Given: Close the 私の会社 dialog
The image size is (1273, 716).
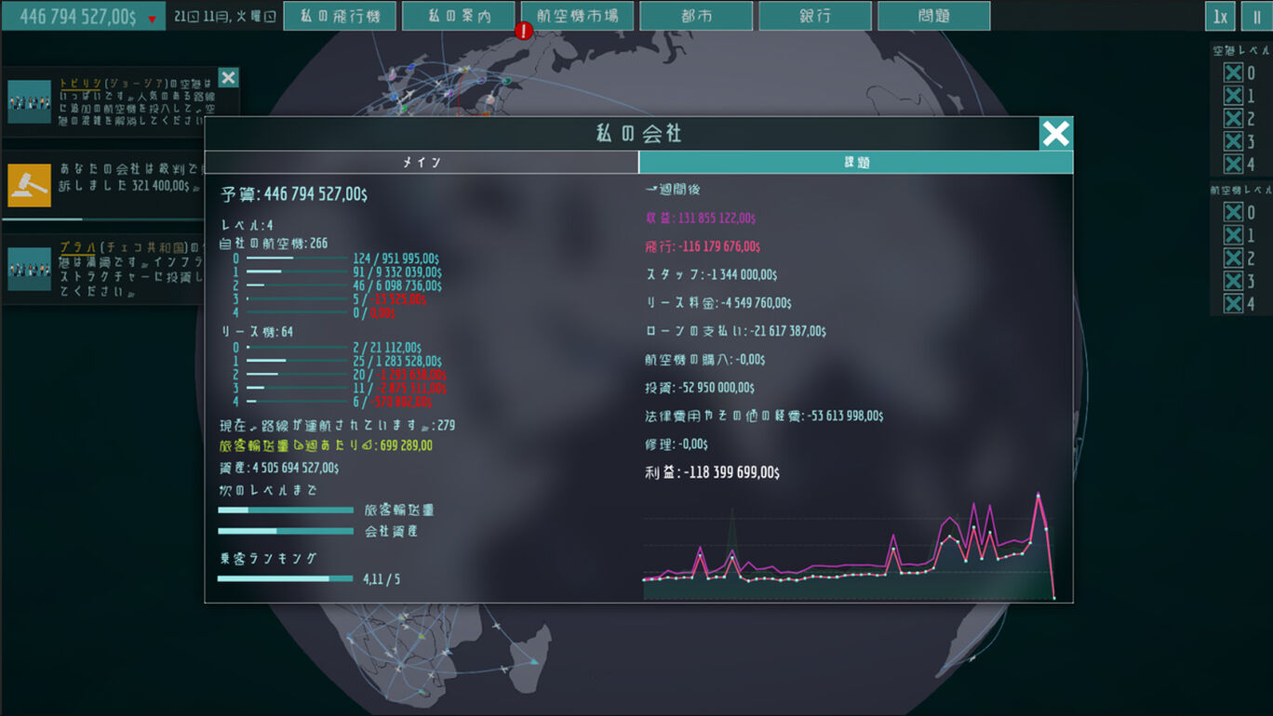Looking at the screenshot, I should [x=1056, y=134].
